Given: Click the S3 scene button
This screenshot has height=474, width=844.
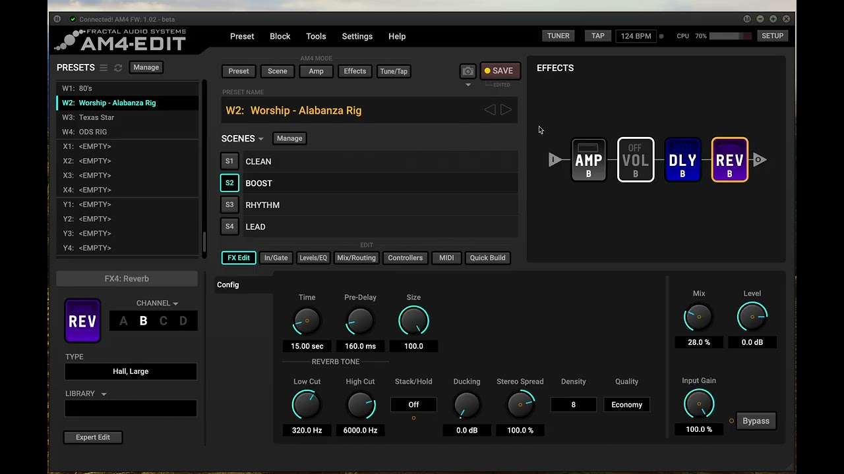Looking at the screenshot, I should tap(229, 205).
